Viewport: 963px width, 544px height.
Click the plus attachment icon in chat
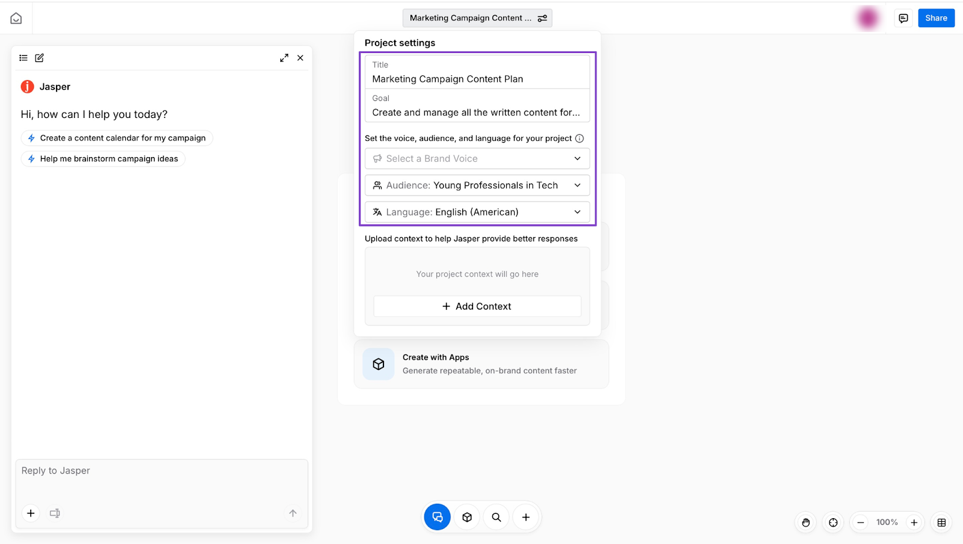tap(31, 513)
